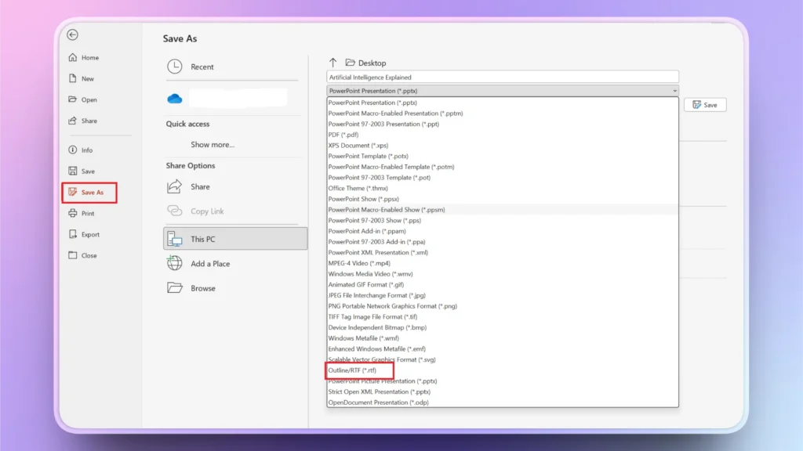This screenshot has width=803, height=451.
Task: Select This PC location
Action: point(235,239)
